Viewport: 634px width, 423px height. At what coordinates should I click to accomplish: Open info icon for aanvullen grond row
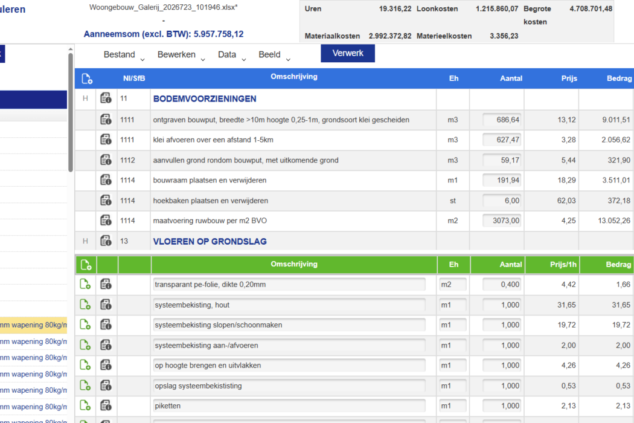(x=106, y=160)
